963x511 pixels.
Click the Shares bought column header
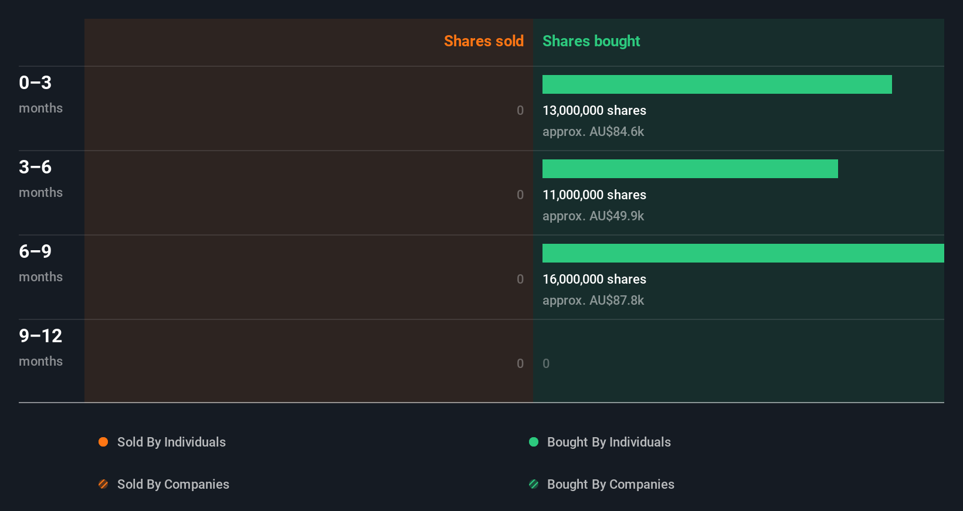(x=591, y=41)
